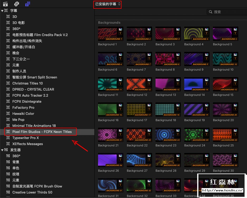Image resolution: width=247 pixels, height=198 pixels.
Task: Click the Background 6 label text
Action: 108,70
